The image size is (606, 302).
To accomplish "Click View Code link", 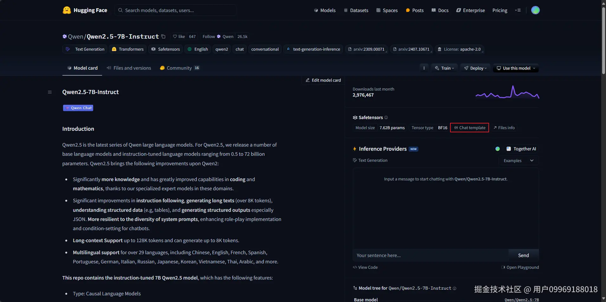I will 365,267.
